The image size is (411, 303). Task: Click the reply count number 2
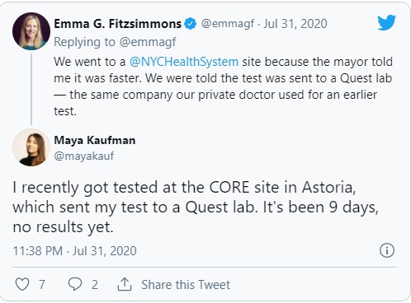coord(95,285)
